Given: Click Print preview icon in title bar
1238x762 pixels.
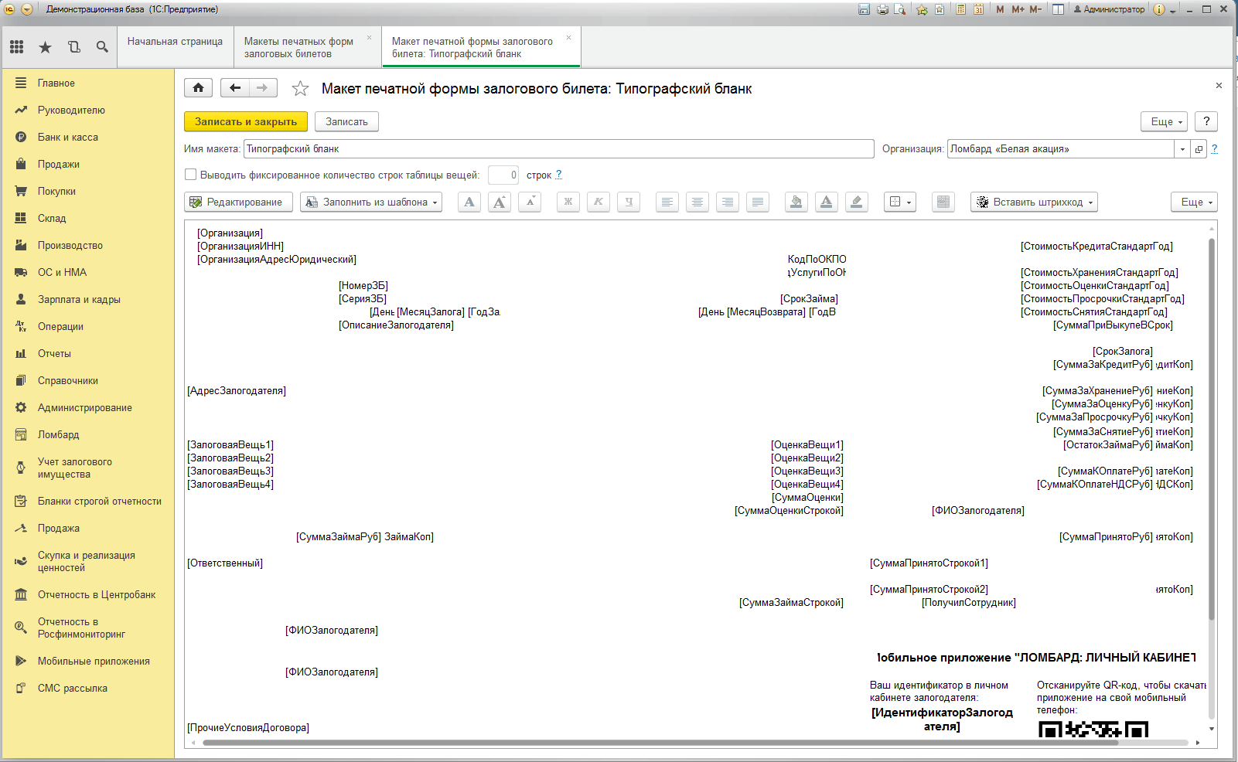Looking at the screenshot, I should pyautogui.click(x=900, y=9).
